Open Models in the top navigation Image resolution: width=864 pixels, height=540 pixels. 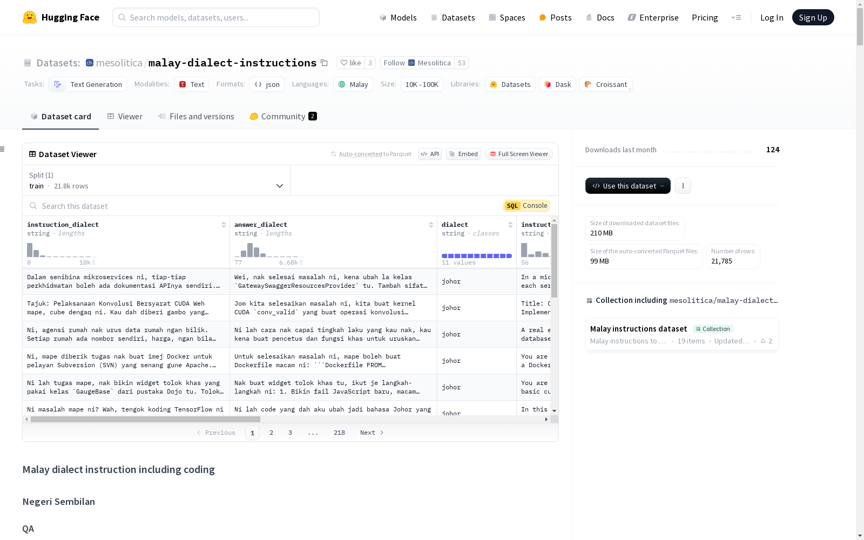tap(398, 17)
